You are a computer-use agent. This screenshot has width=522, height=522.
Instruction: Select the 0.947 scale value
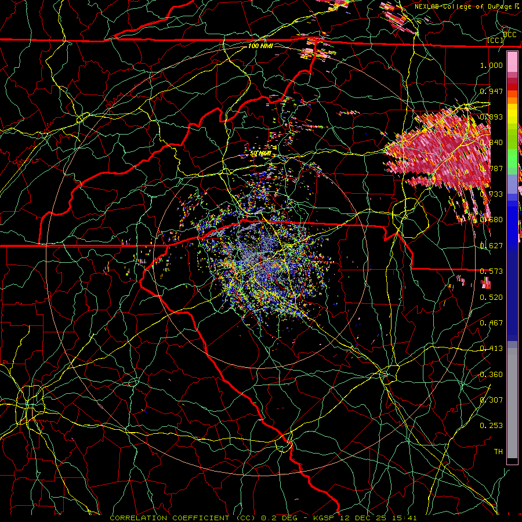[491, 91]
